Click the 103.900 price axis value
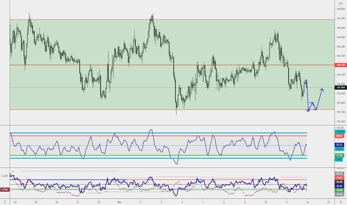The width and height of the screenshot is (347, 205). pos(341,94)
